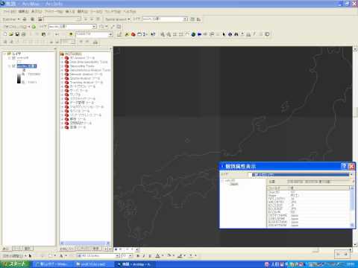The width and height of the screenshot is (358, 268).
Task: Click the What's This help icon
Action: click(x=153, y=34)
